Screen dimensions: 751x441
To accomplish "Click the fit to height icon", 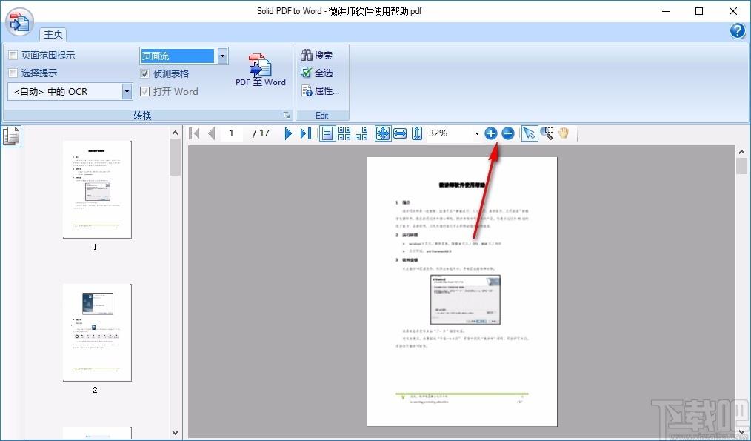I will pyautogui.click(x=417, y=133).
